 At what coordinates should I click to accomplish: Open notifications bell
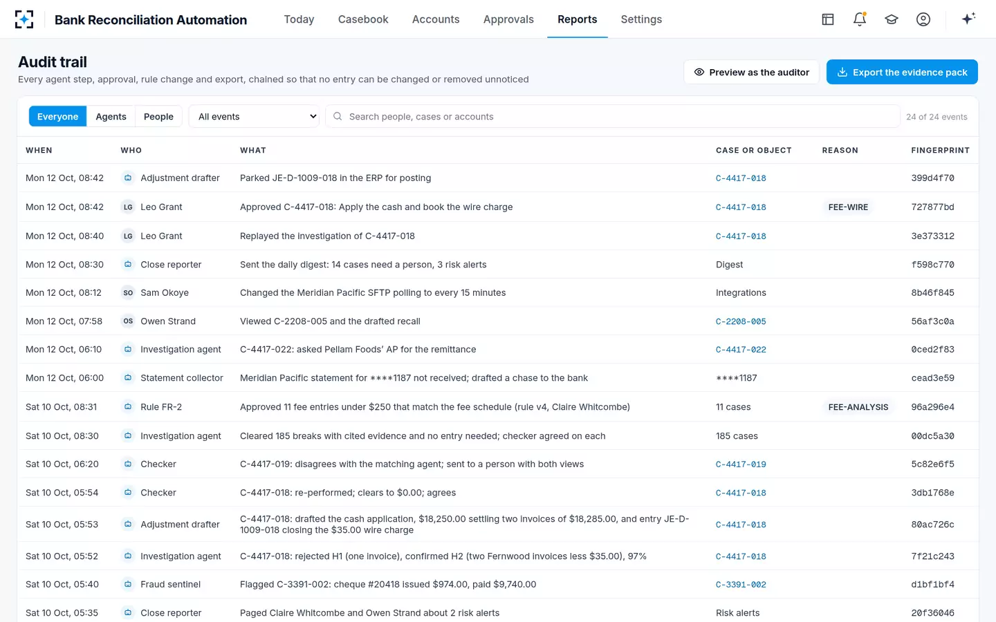[x=860, y=19]
